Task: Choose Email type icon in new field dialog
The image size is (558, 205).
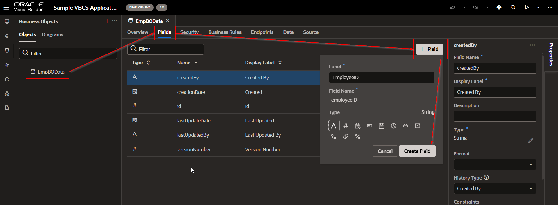Action: (x=417, y=126)
